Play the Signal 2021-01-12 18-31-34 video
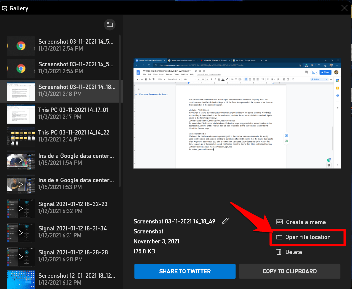352x289 pixels. [21, 232]
